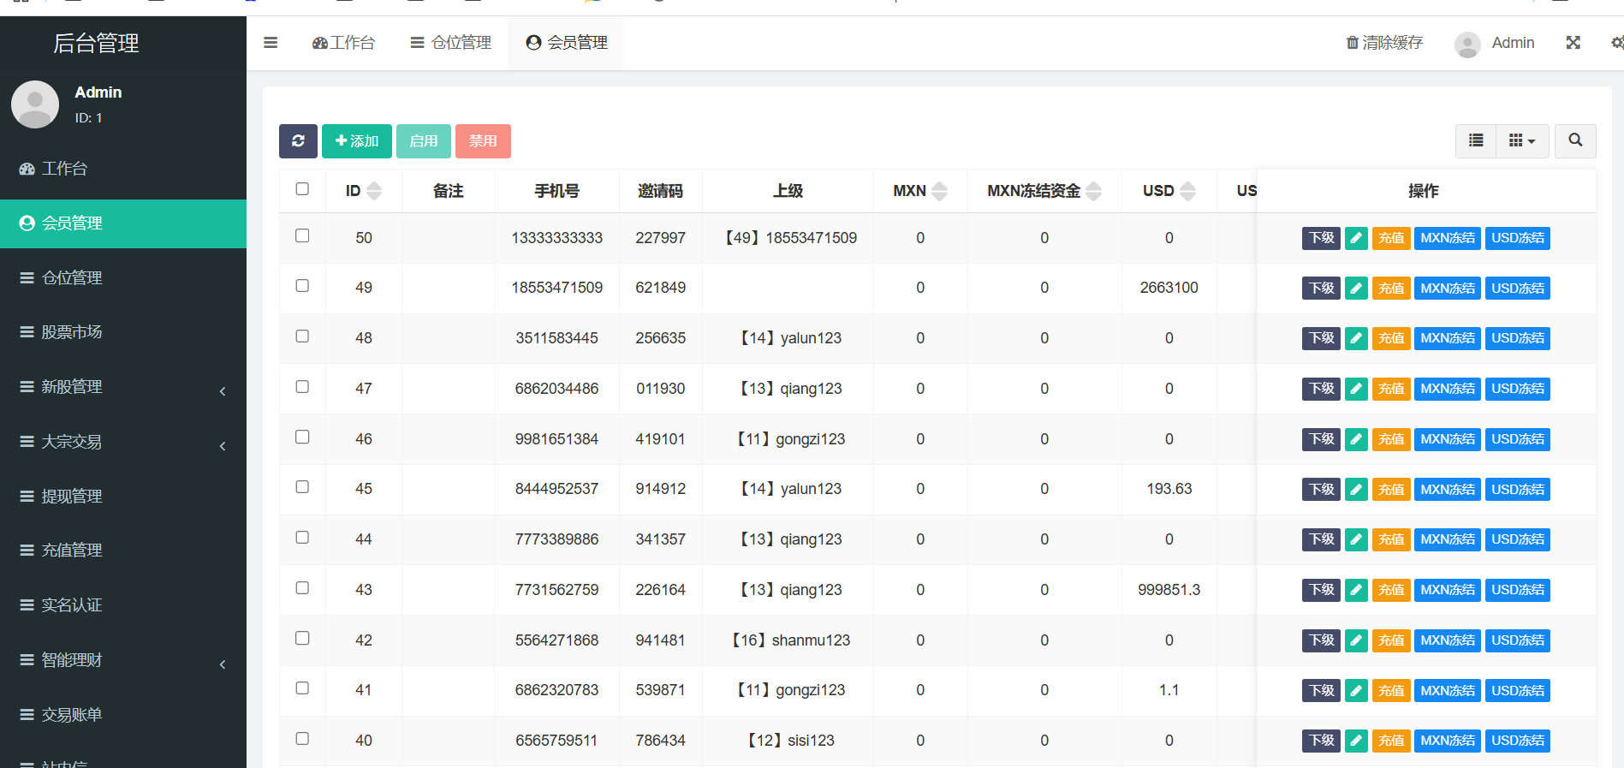Image resolution: width=1624 pixels, height=768 pixels.
Task: Click the fullscreen toggle icon
Action: pyautogui.click(x=1573, y=43)
